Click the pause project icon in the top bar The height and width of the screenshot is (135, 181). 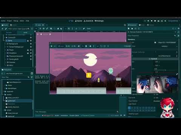[148, 21]
